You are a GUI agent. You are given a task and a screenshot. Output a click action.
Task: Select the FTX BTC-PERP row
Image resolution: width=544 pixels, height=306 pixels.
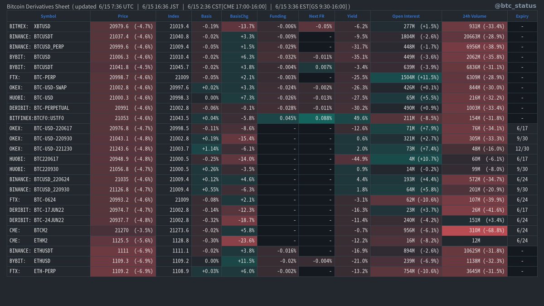(x=48, y=77)
